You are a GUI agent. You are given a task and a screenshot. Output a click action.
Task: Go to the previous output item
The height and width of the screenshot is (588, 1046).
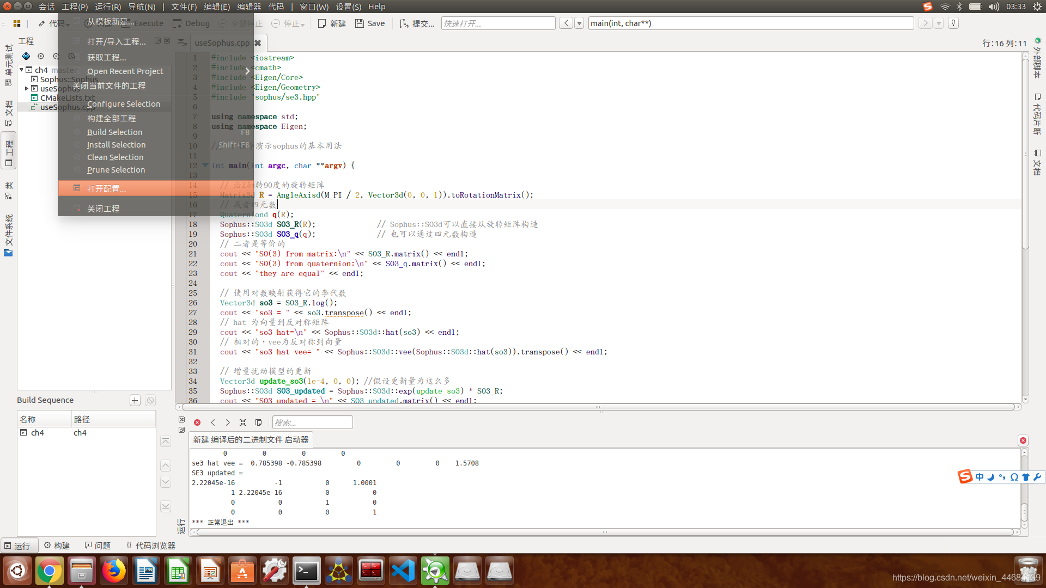(x=213, y=422)
